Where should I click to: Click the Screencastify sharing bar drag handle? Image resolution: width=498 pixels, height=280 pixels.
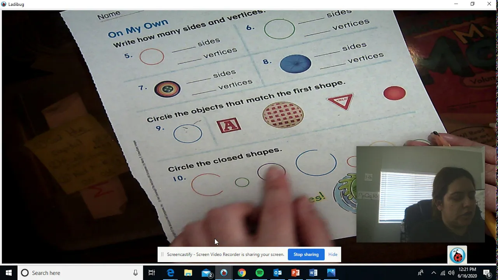point(162,254)
